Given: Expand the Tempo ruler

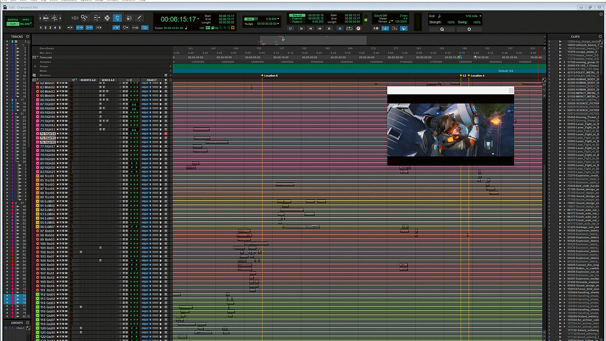Looking at the screenshot, I should pyautogui.click(x=35, y=66).
